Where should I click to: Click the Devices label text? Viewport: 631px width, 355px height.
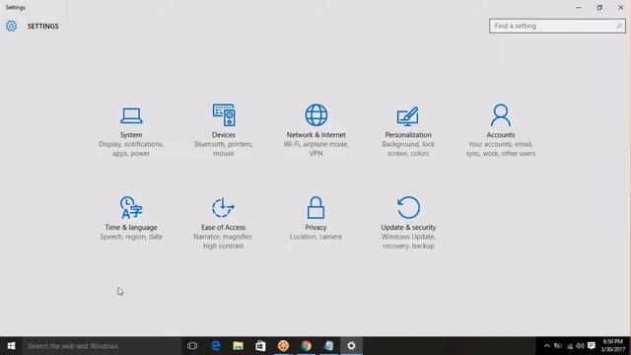click(x=224, y=135)
